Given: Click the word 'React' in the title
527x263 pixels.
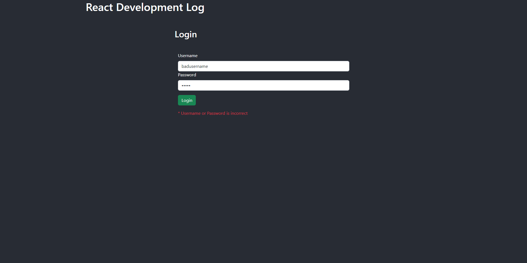Looking at the screenshot, I should (99, 7).
